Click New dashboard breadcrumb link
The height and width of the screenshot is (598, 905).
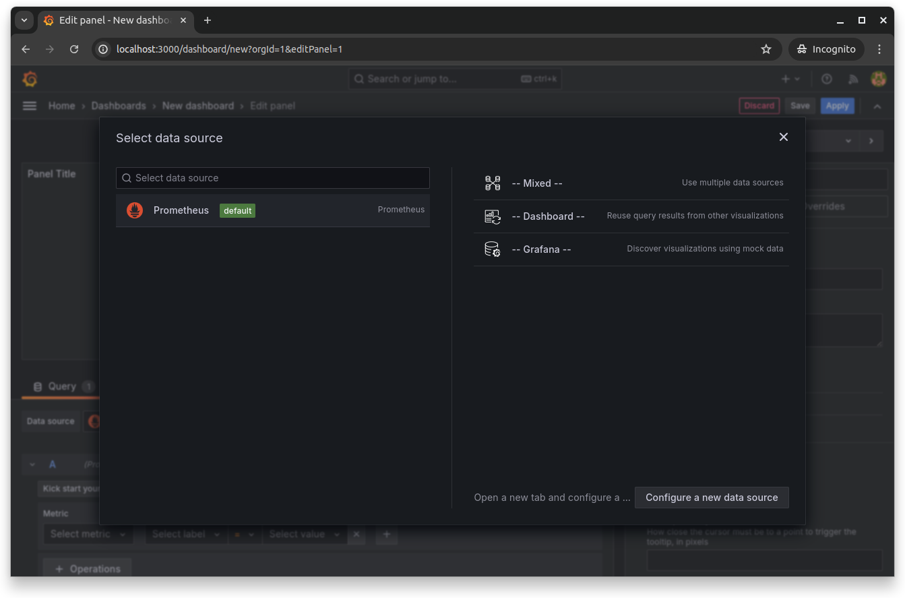coord(198,106)
